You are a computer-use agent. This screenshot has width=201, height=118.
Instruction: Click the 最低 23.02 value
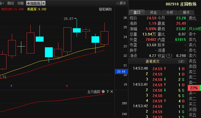[181, 29]
